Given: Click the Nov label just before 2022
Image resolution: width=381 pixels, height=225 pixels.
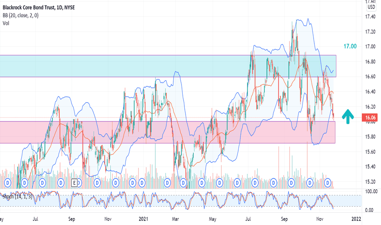Looking at the screenshot, I should 320,219.
